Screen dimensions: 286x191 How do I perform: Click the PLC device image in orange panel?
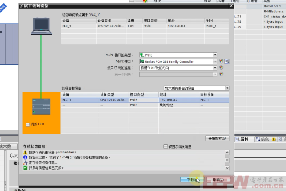pyautogui.click(x=41, y=106)
